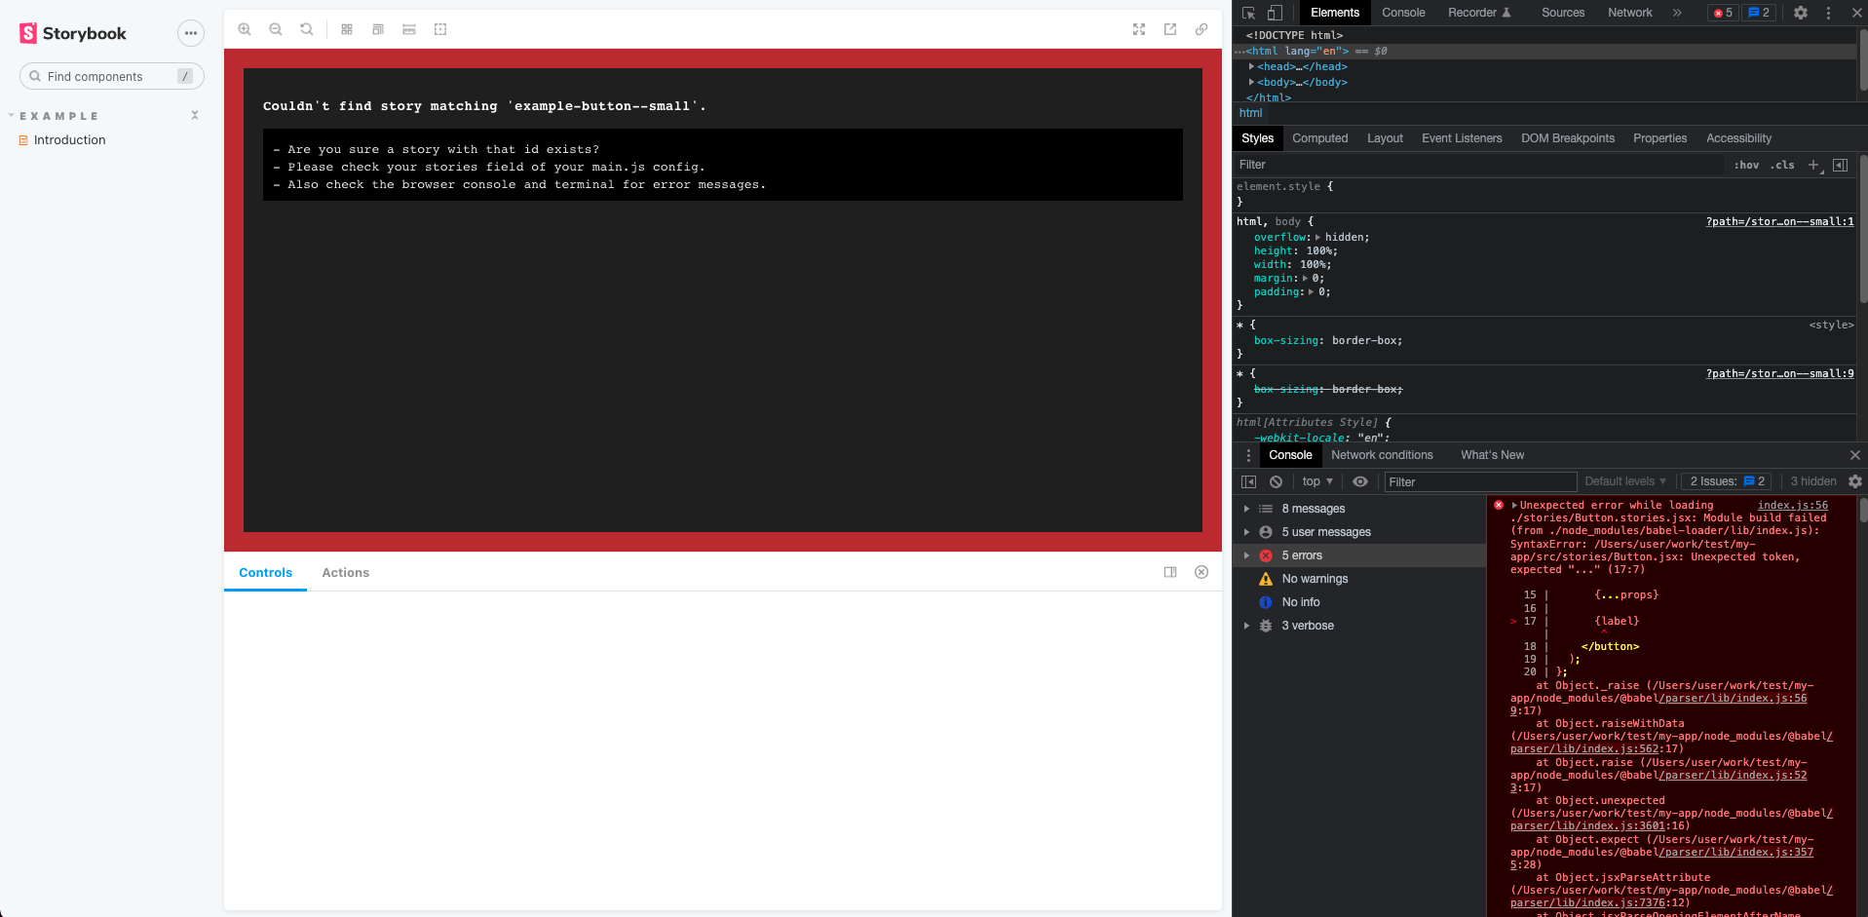Toggle the device emulation toolbar
Viewport: 1868px width, 917px height.
click(x=1276, y=13)
